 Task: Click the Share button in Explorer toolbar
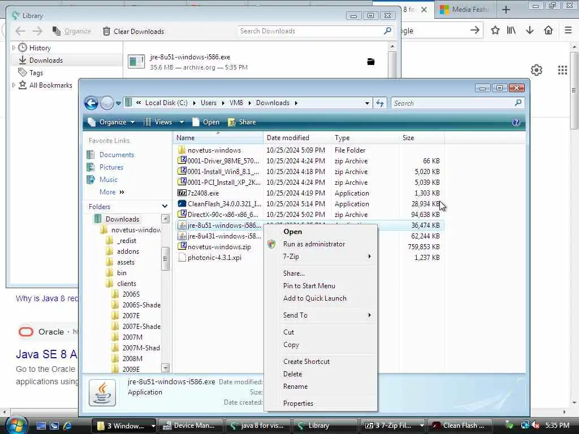pyautogui.click(x=242, y=122)
